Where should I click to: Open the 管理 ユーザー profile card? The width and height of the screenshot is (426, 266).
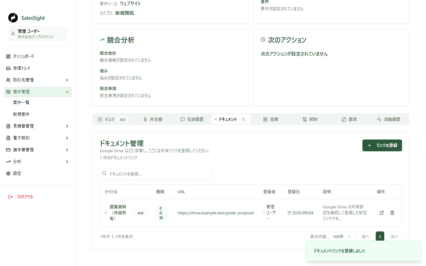pyautogui.click(x=38, y=34)
